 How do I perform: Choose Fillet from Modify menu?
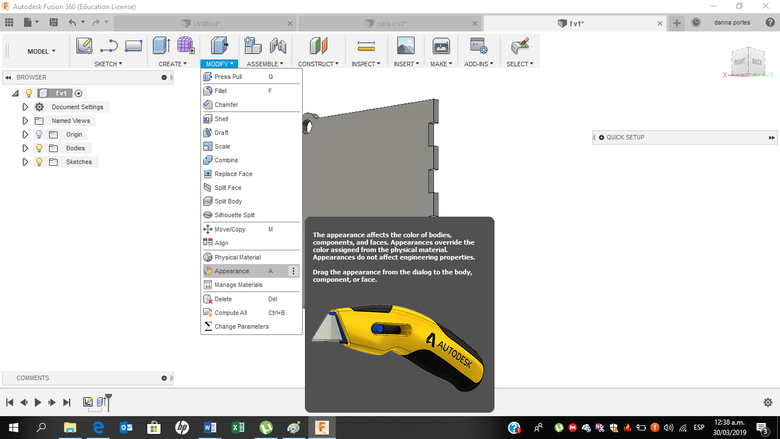(251, 91)
